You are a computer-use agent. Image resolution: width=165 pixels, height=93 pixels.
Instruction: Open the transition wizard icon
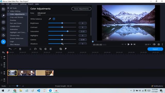coord(61,49)
